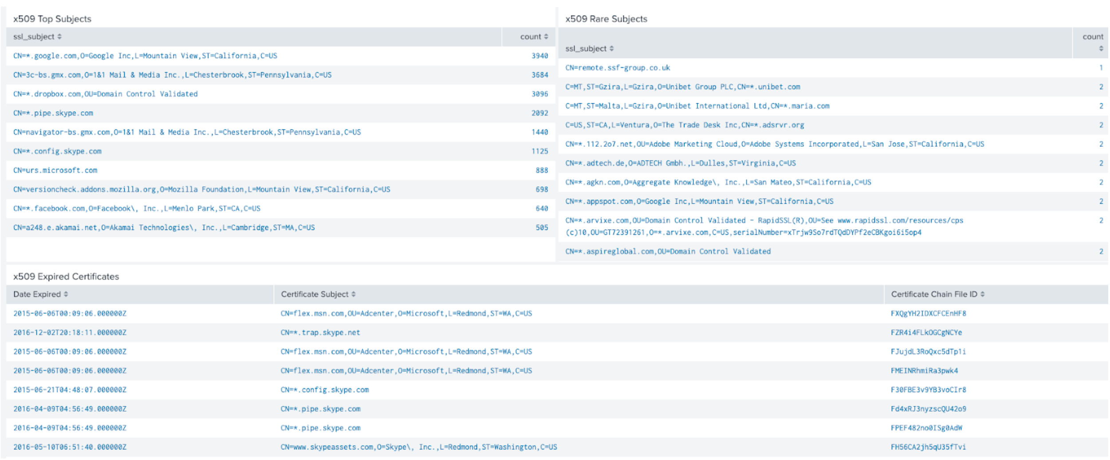
Task: Select the *.unibet.com rare subject row
Action: click(682, 87)
